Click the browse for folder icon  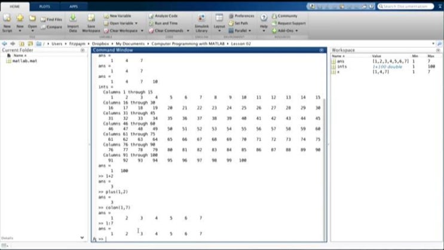pyautogui.click(x=30, y=44)
